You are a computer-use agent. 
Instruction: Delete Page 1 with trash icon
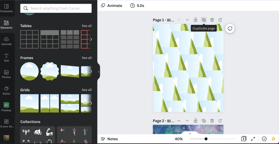pyautogui.click(x=212, y=20)
